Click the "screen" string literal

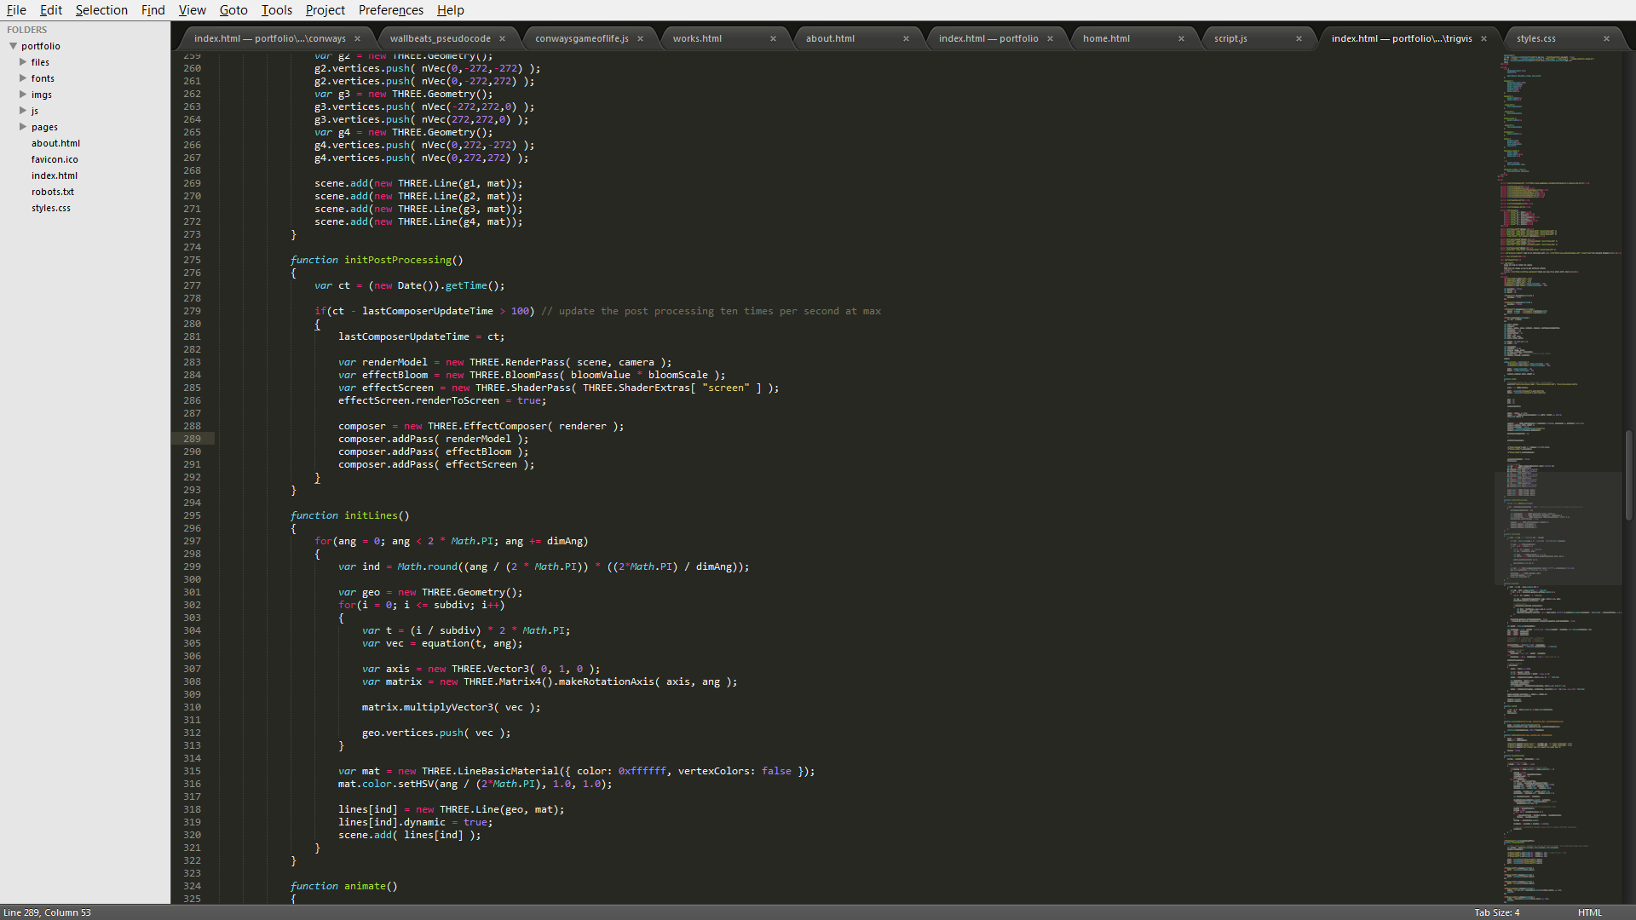[x=726, y=388]
